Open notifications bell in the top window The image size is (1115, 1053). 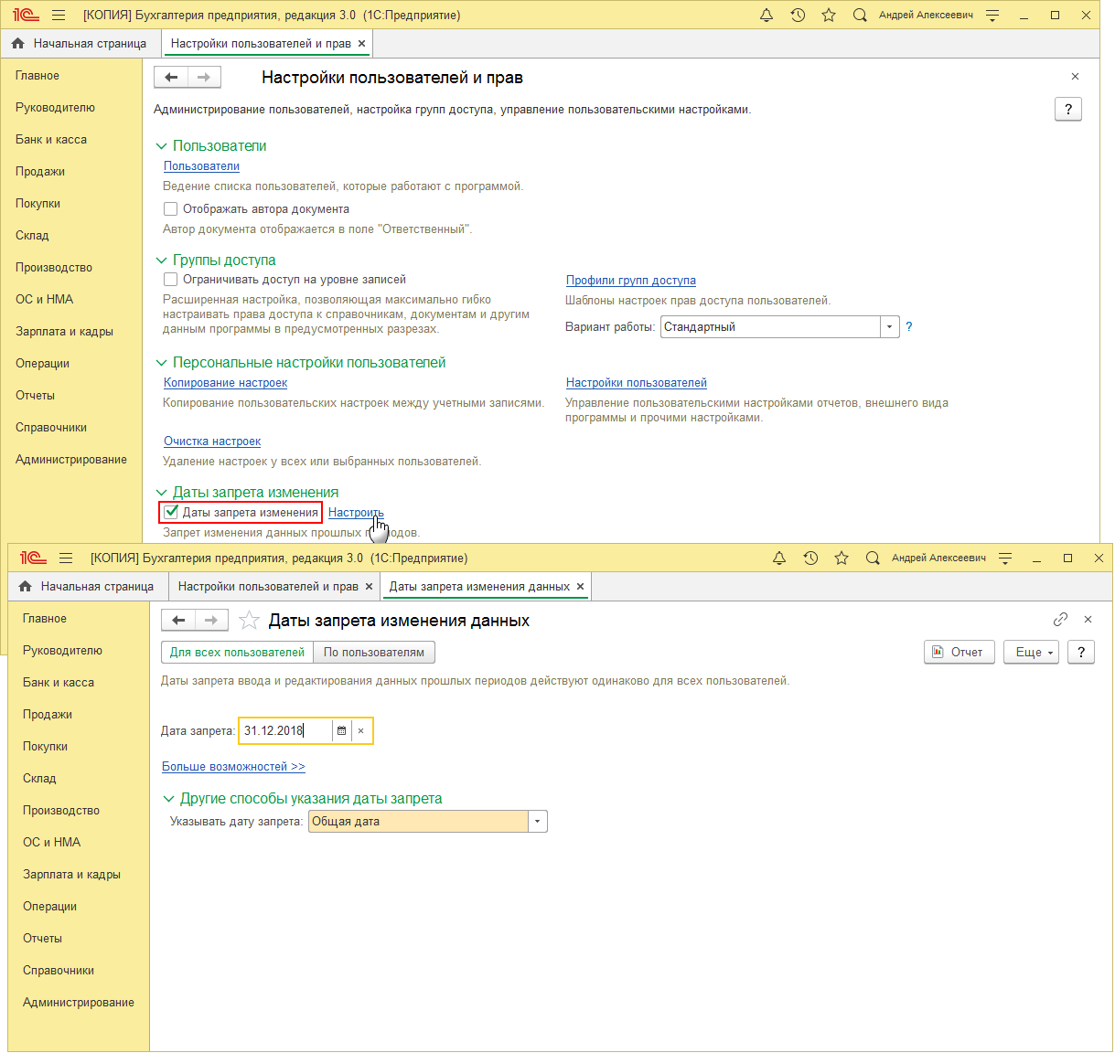pyautogui.click(x=767, y=16)
